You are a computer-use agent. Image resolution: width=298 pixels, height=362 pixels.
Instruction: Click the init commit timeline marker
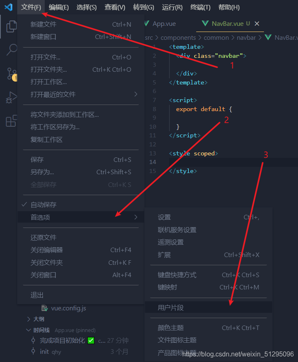point(33,351)
